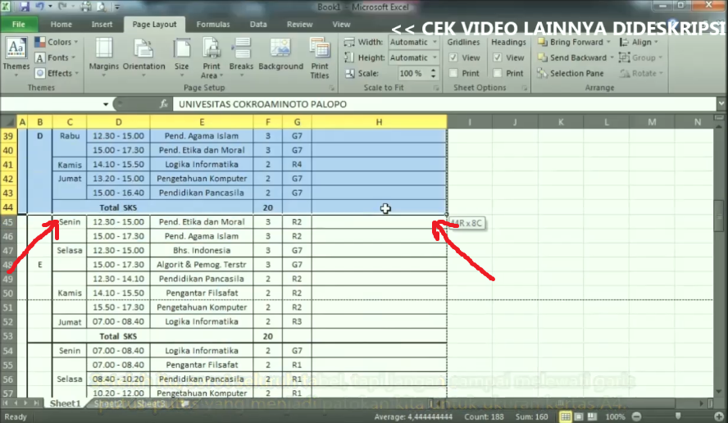Toggle Gridlines Print checkbox
Screen dimensions: 728x423
(x=453, y=73)
